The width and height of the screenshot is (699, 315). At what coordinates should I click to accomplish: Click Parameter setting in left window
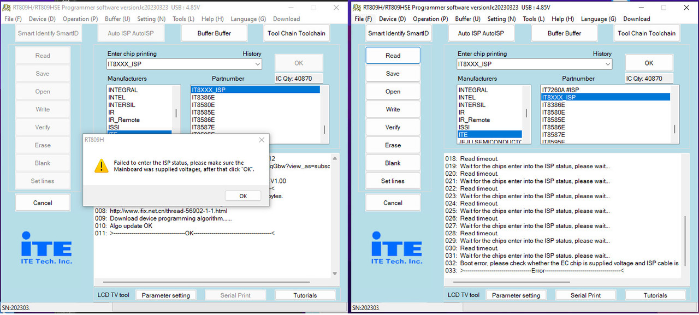[166, 295]
